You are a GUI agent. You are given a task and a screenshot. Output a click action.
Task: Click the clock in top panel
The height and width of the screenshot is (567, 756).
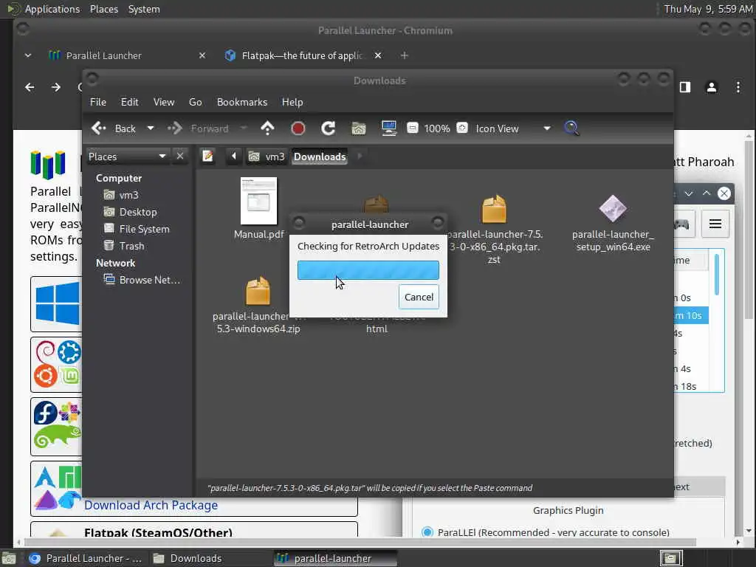[x=708, y=9]
